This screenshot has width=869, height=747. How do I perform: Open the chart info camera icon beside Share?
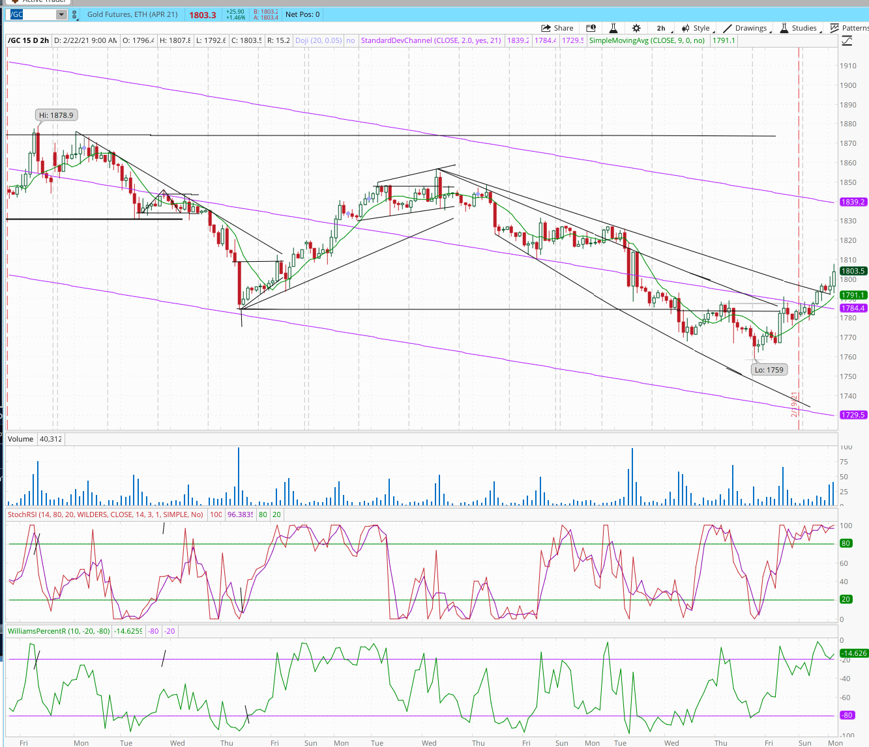point(591,28)
